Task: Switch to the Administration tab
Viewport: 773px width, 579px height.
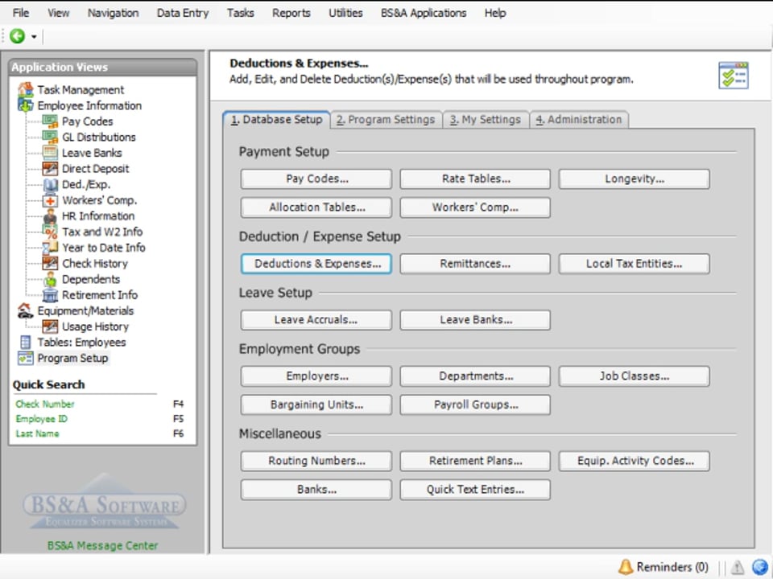Action: (x=579, y=120)
